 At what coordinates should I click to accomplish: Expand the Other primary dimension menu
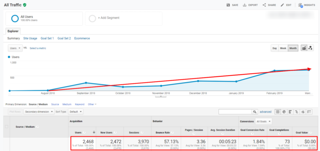coord(92,104)
